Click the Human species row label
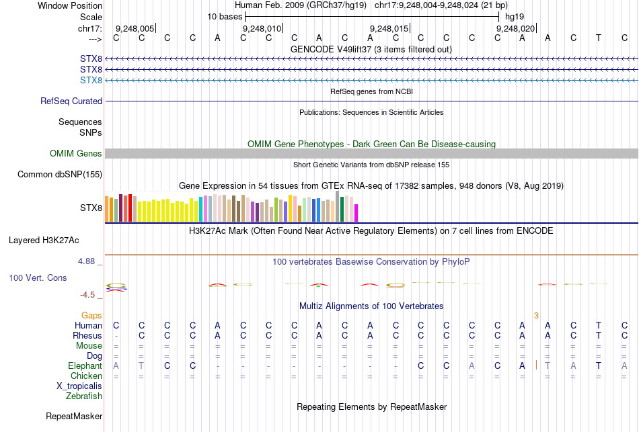 [88, 325]
